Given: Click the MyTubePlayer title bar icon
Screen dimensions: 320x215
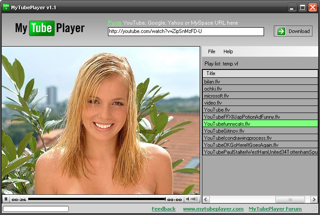Looking at the screenshot, I should tap(6, 7).
